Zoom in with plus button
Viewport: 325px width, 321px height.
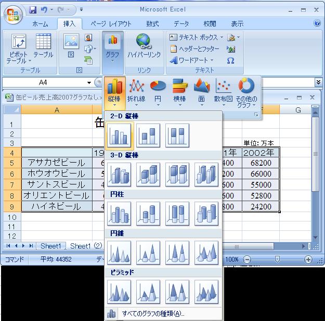tap(308, 260)
